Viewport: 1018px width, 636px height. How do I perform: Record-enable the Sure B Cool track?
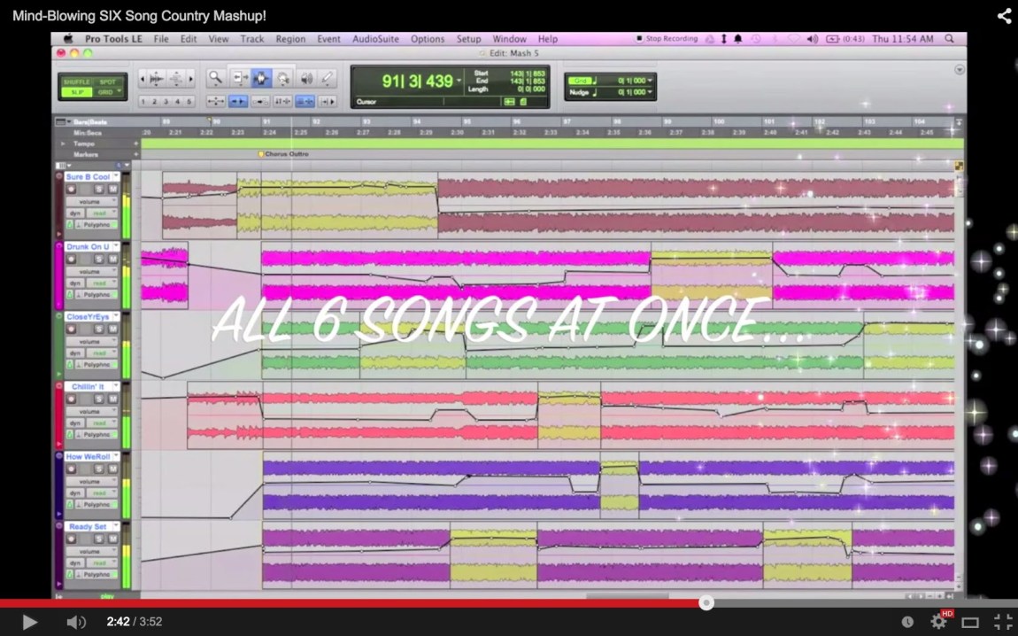72,190
